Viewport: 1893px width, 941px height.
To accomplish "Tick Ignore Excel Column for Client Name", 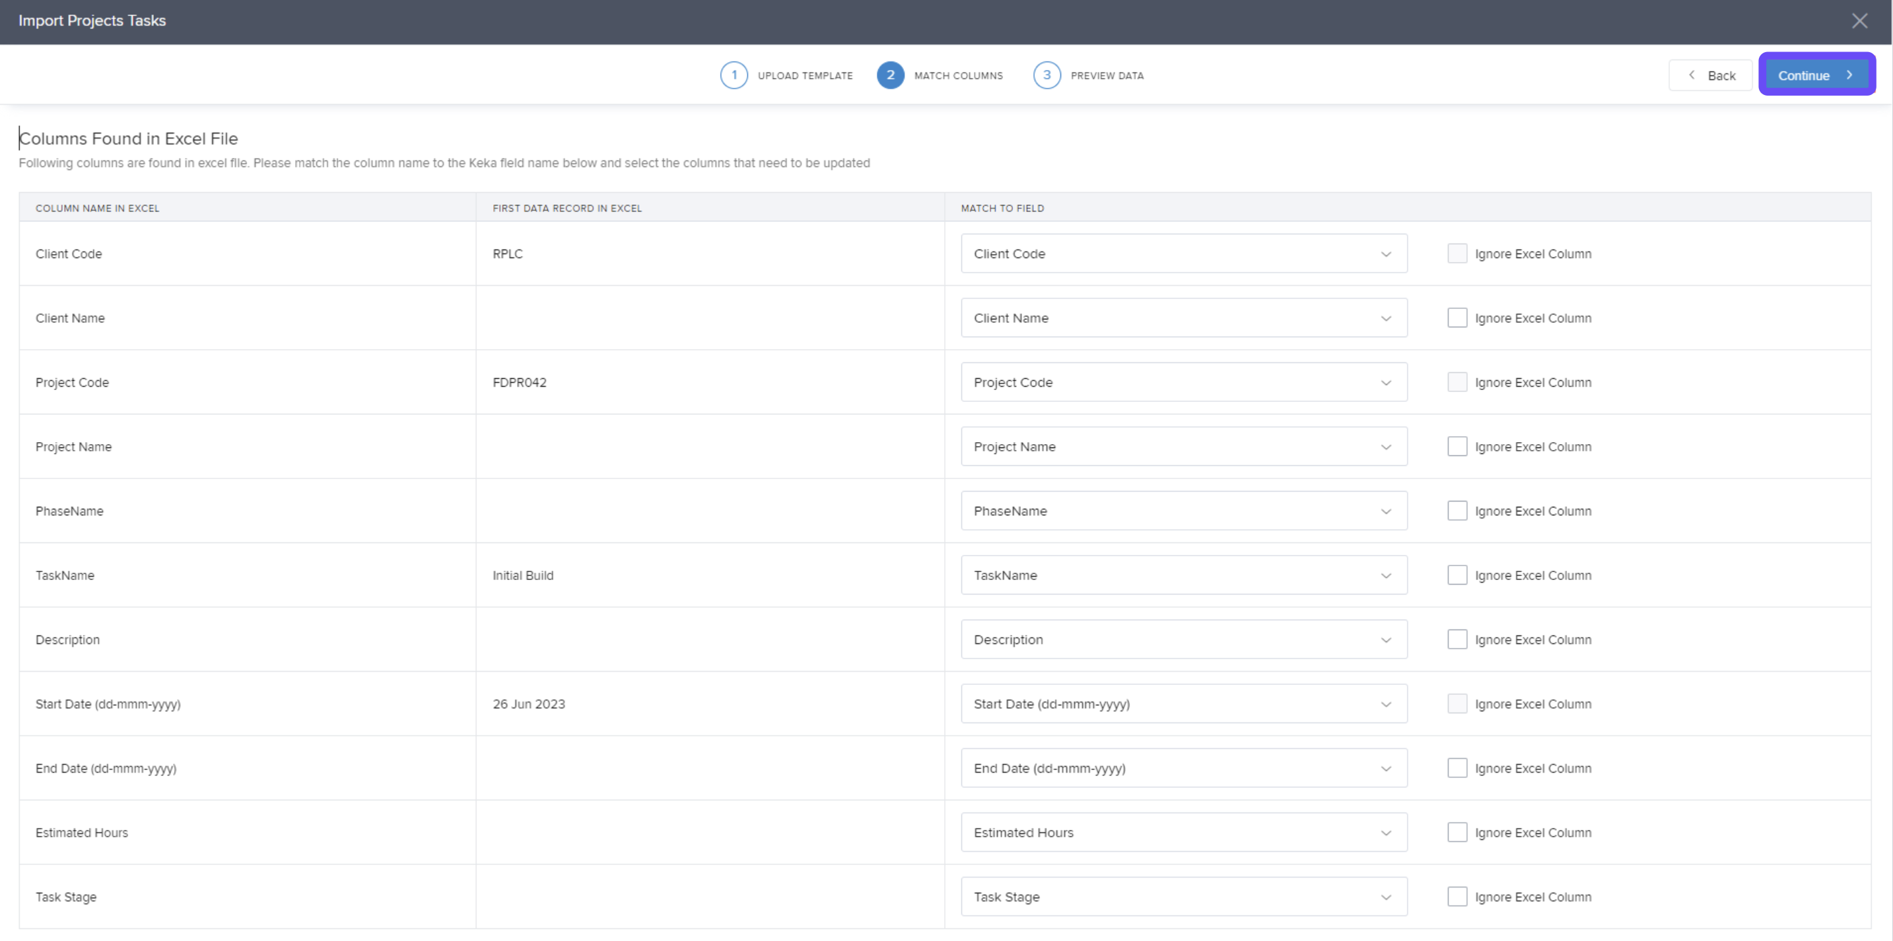I will click(1457, 318).
